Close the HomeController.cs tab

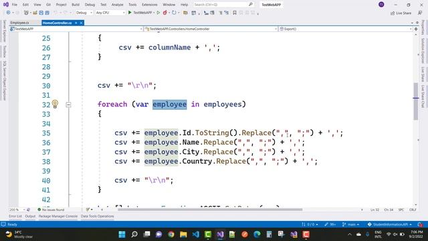(81, 23)
